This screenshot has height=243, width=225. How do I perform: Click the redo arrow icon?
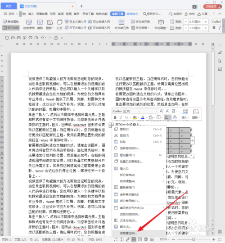click(x=50, y=38)
